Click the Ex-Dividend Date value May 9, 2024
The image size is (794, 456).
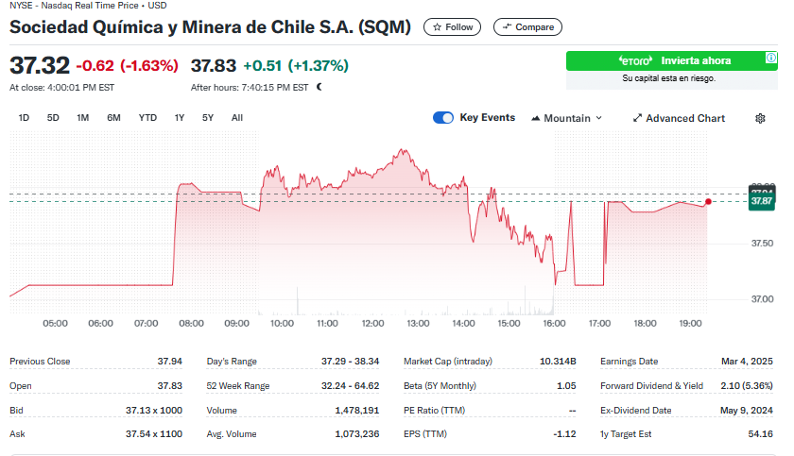[747, 410]
